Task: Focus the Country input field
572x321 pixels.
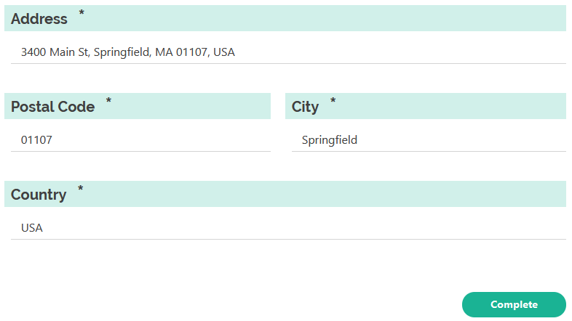Action: [x=288, y=228]
